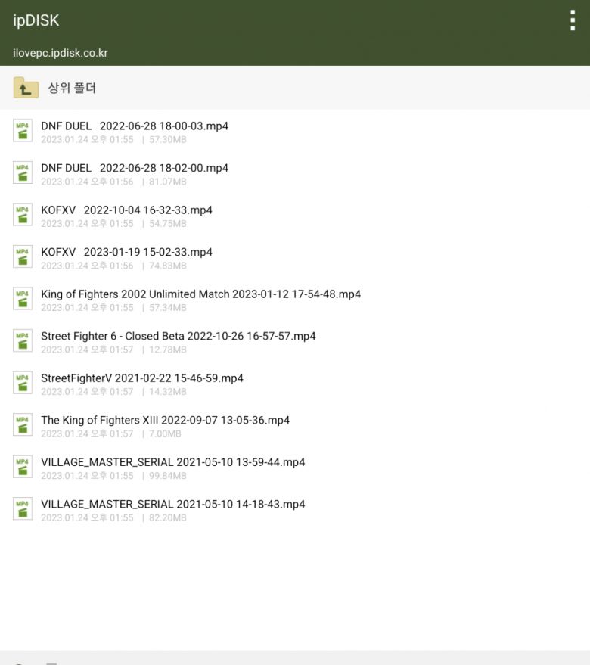590x665 pixels.
Task: Click MP4 icon for KOFXV 2023-01-19 file
Action: [x=23, y=257]
